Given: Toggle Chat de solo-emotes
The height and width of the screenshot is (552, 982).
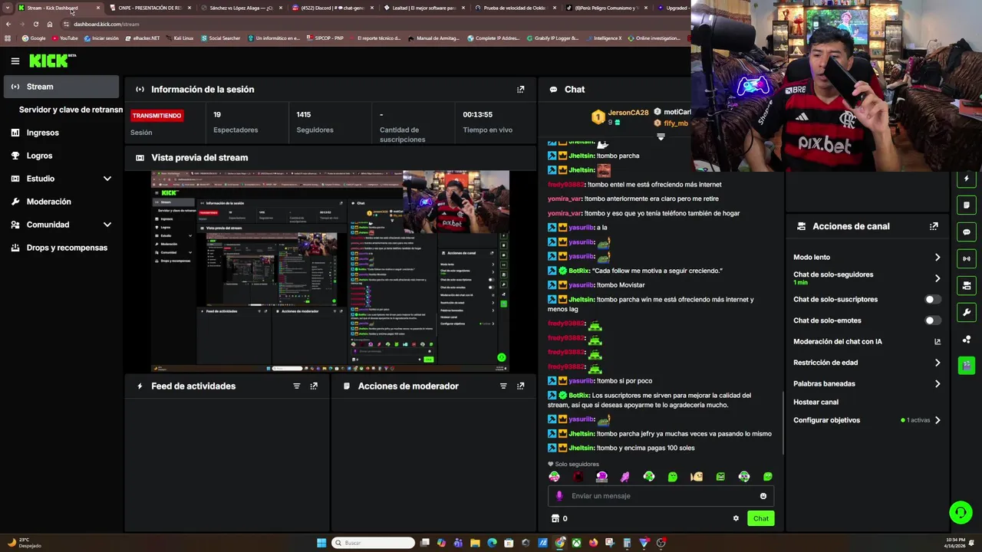Looking at the screenshot, I should (x=932, y=320).
